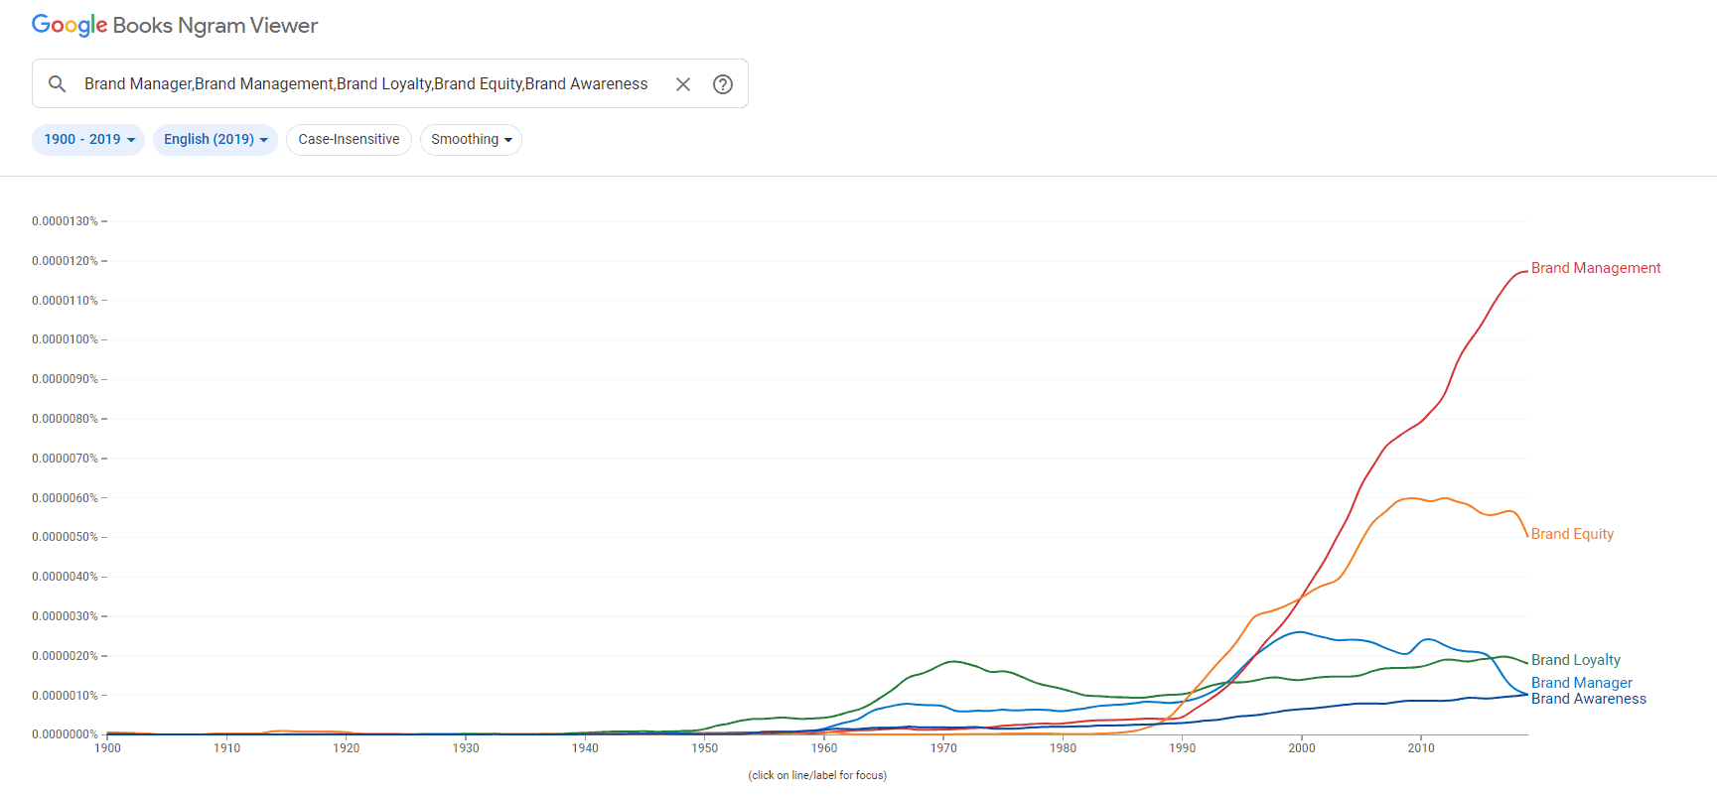Click the 1970 x-axis year label
Image resolution: width=1717 pixels, height=795 pixels.
click(943, 748)
